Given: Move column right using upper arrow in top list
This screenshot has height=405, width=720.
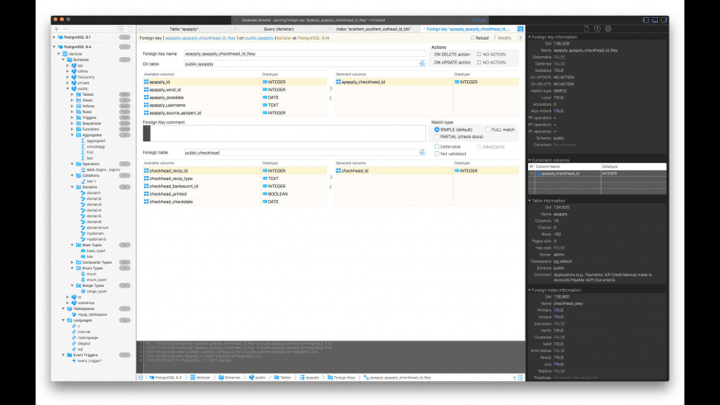Looking at the screenshot, I should 330,88.
